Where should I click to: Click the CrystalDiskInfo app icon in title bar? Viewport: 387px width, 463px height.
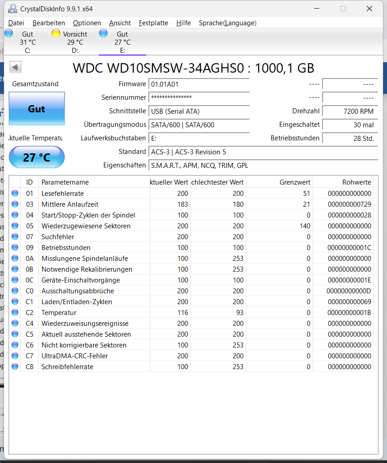pyautogui.click(x=12, y=9)
